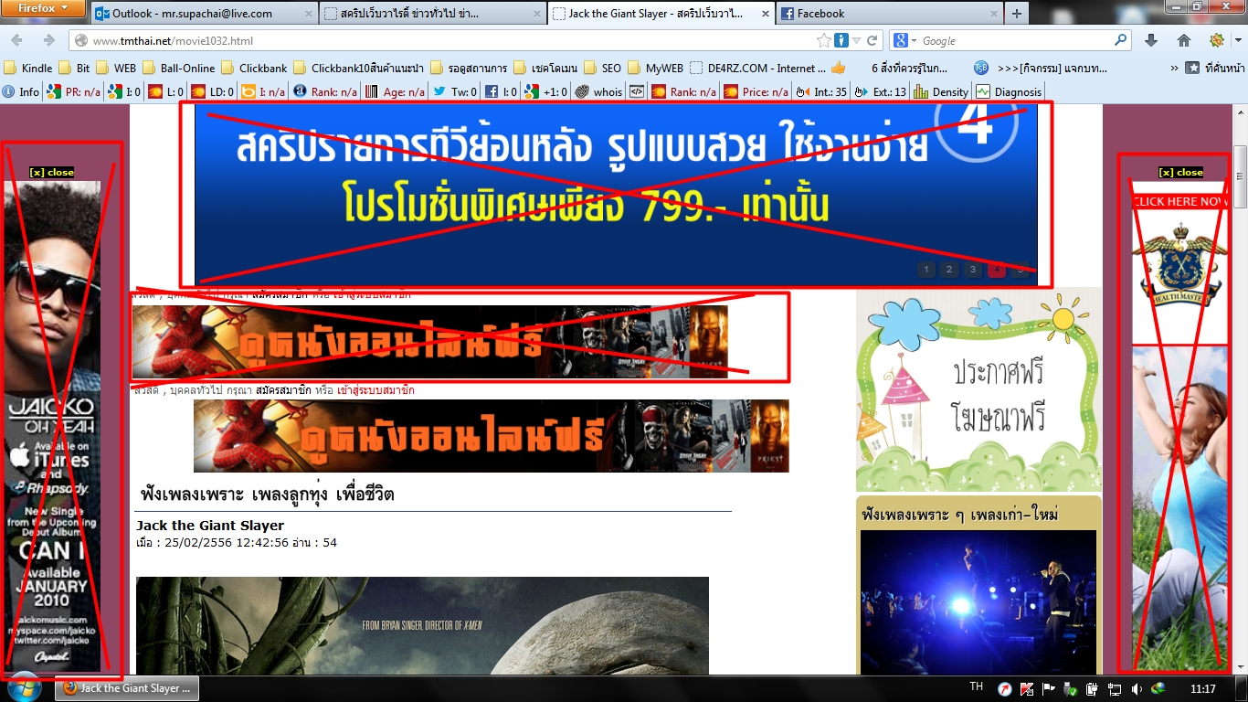
Task: Show more bookmarks with the chevron
Action: 1174,68
